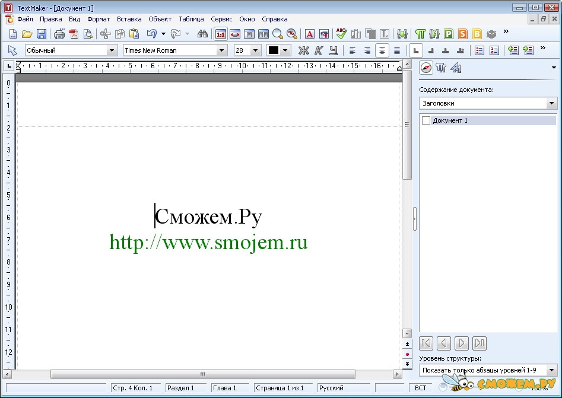Open the Вставка menu

pyautogui.click(x=129, y=19)
